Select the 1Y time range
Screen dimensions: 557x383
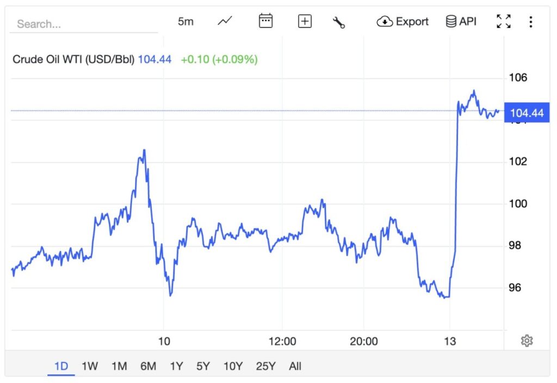tap(176, 366)
